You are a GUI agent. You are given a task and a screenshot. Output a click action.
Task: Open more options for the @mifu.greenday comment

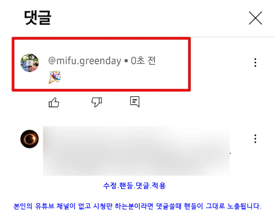click(x=255, y=62)
